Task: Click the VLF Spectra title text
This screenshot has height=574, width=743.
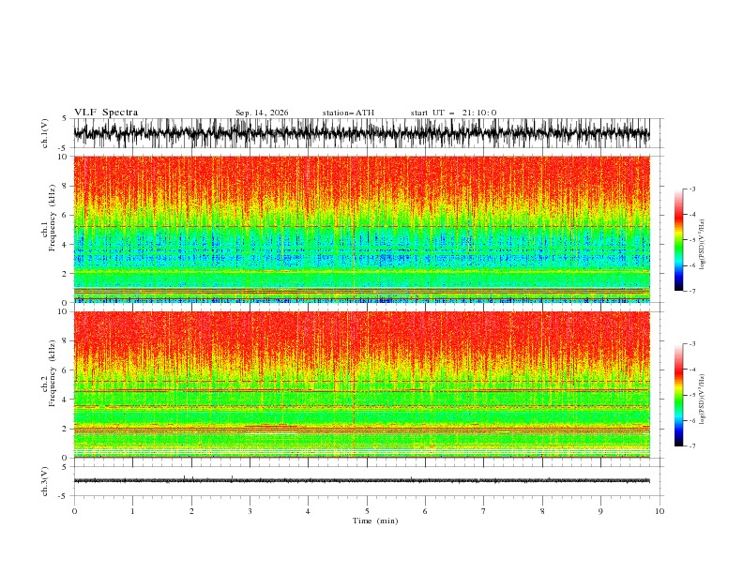Action: click(x=106, y=113)
